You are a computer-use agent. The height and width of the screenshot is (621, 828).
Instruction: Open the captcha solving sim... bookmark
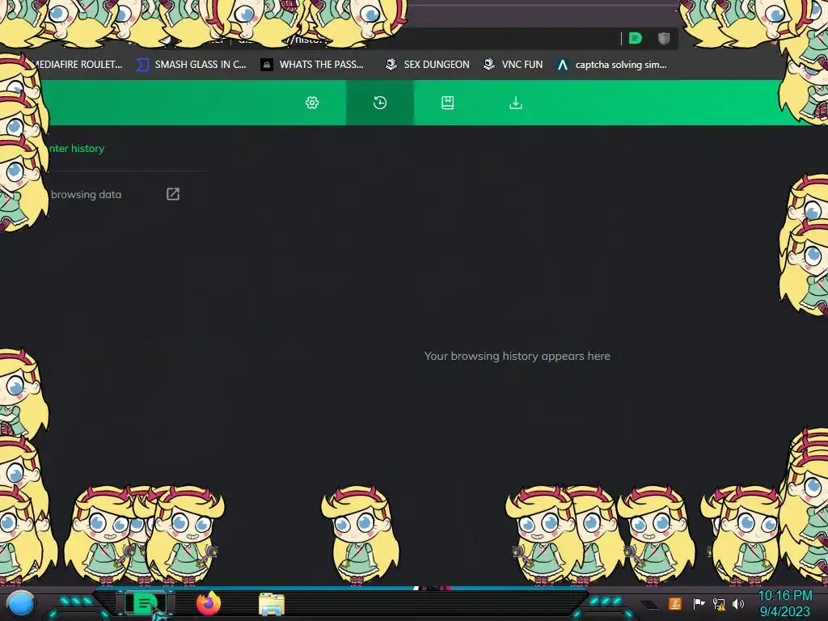(x=611, y=65)
